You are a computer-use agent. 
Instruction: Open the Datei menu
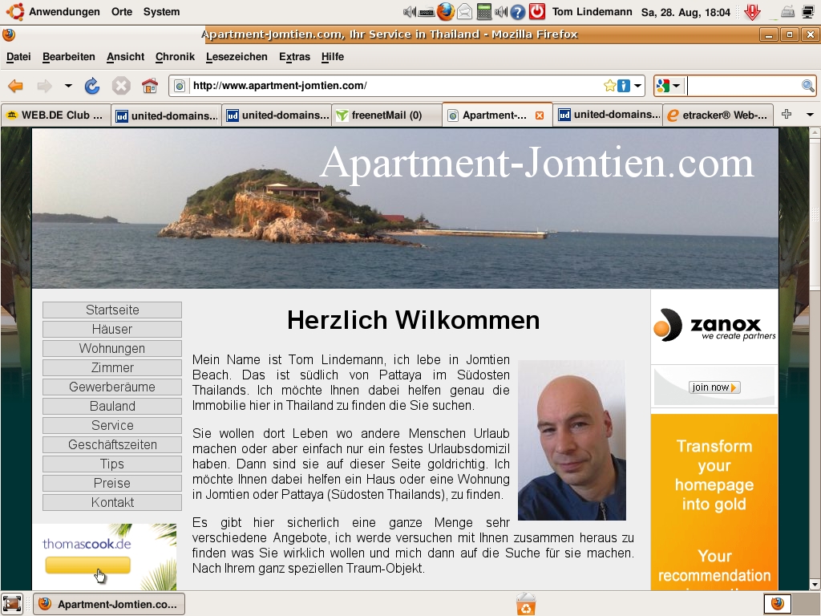(19, 57)
